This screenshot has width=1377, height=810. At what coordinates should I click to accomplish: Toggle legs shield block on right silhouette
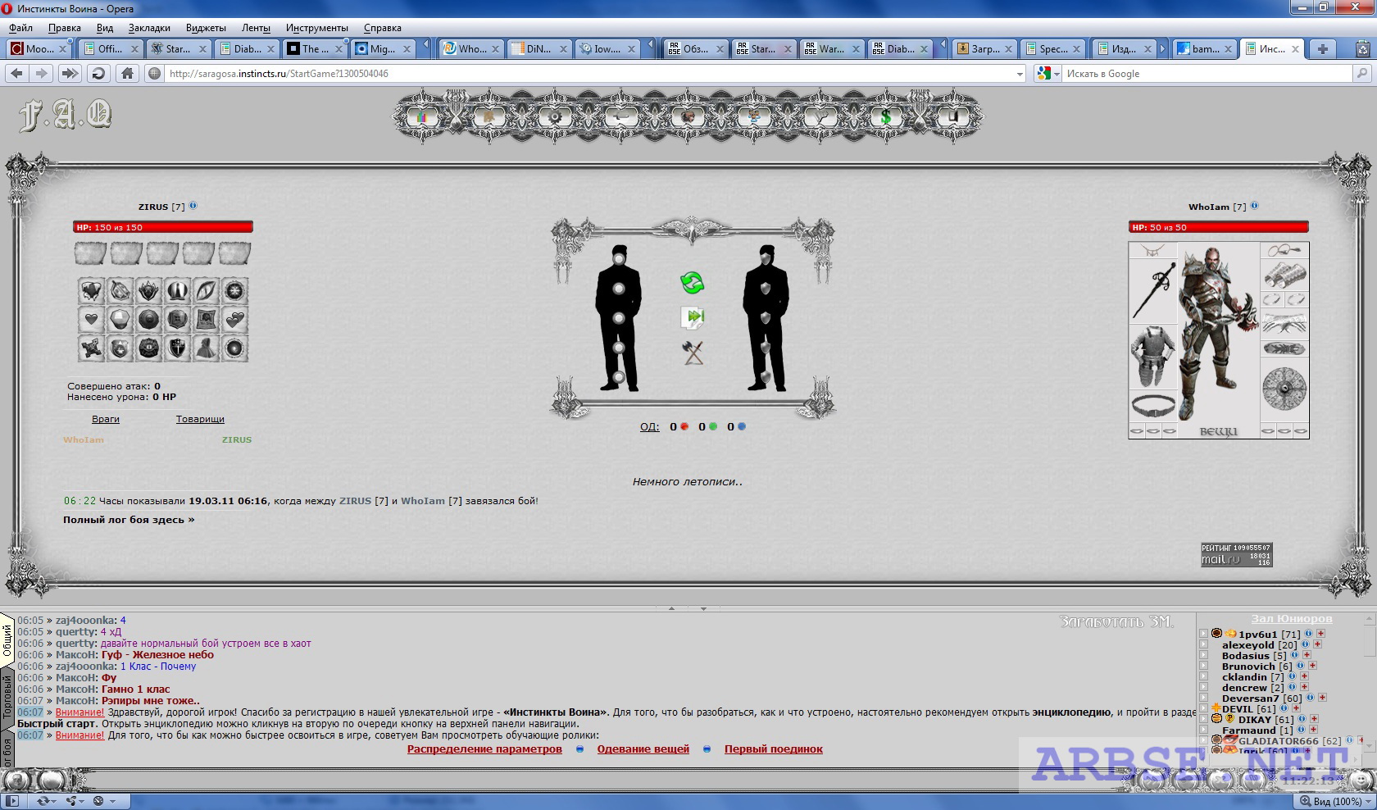766,377
